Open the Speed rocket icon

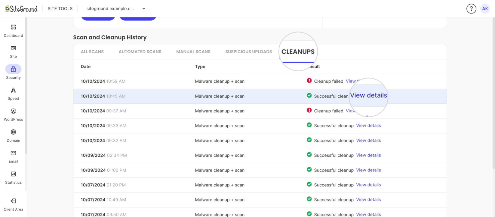(13, 90)
